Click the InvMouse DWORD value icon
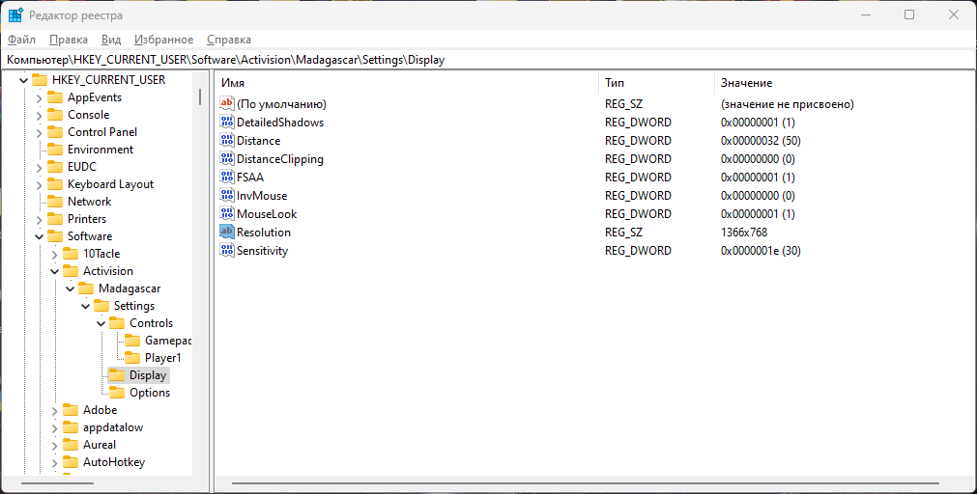 (x=227, y=195)
